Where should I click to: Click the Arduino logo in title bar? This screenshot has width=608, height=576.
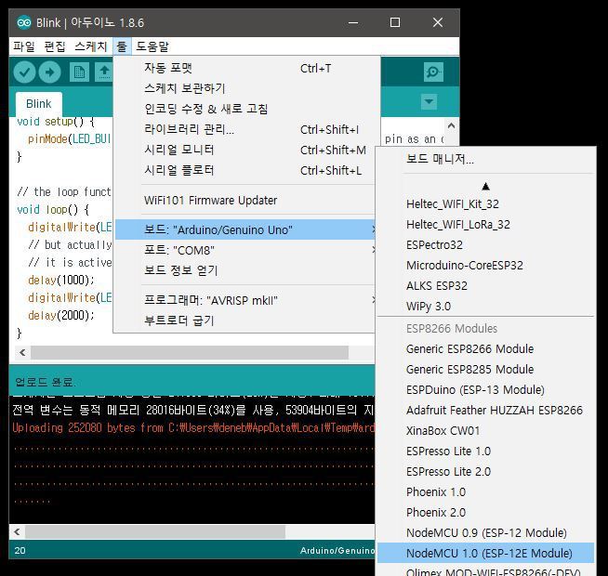(x=24, y=23)
